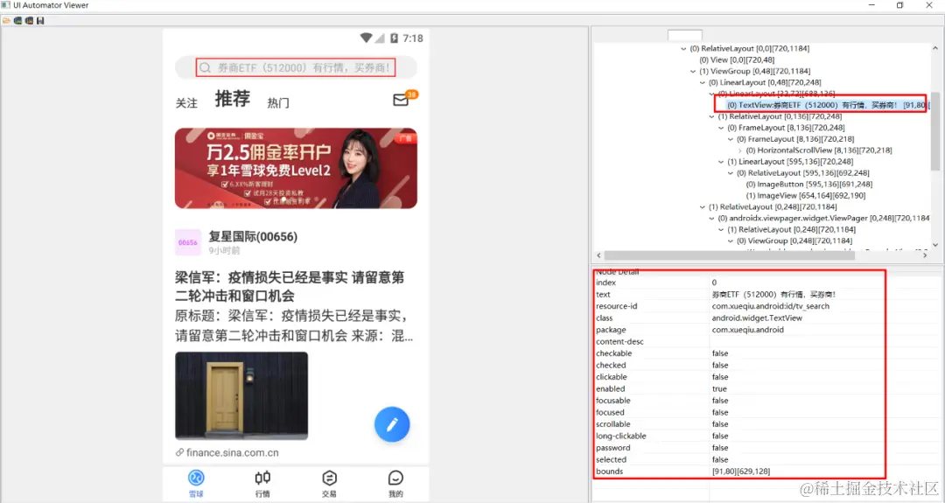Tap the pink 00656 stock avatar

[x=188, y=242]
